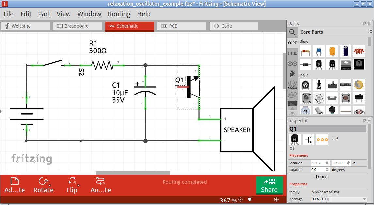
Task: Pick the mystery part with question mark
Action: (x=359, y=65)
